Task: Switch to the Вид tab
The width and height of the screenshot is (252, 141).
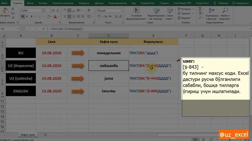Action: 133,3
